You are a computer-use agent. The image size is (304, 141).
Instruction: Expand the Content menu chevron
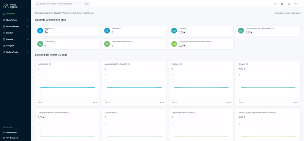[x=27, y=40]
